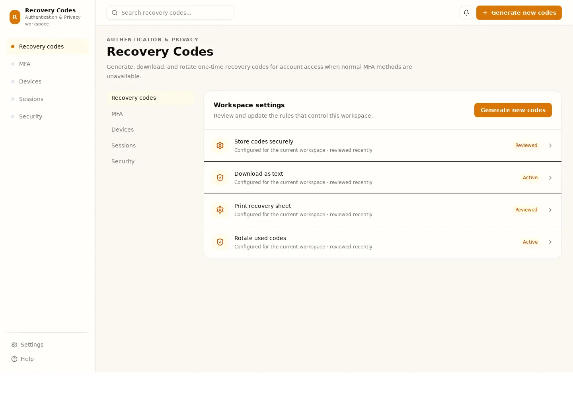Switch to the MFA sub-navigation tab
This screenshot has width=573, height=407.
click(x=150, y=114)
